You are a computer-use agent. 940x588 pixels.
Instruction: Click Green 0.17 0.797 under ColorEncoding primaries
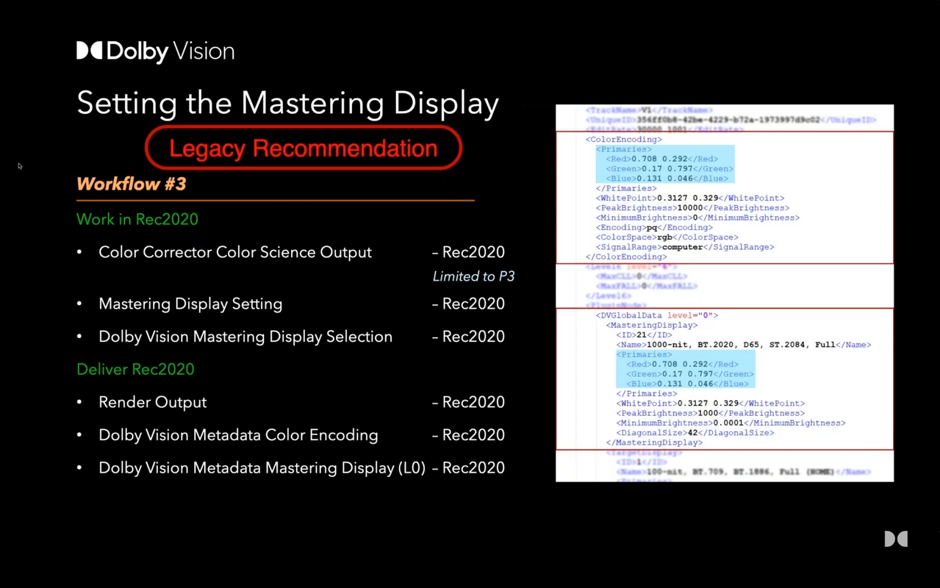pos(670,168)
